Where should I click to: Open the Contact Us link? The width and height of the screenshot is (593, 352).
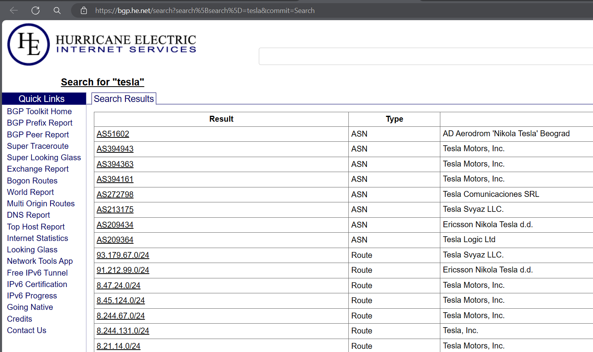26,330
